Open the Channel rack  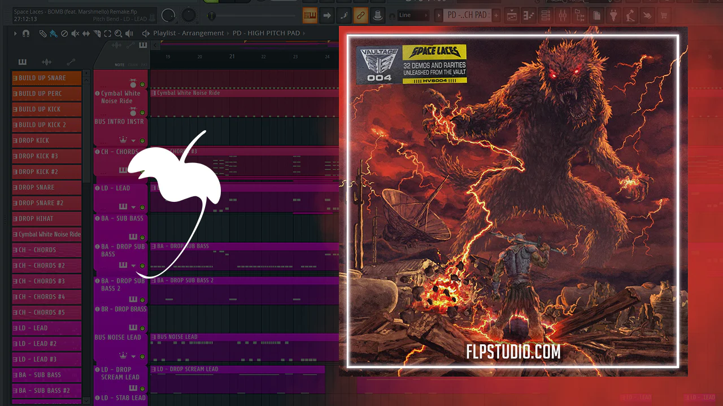pos(546,15)
